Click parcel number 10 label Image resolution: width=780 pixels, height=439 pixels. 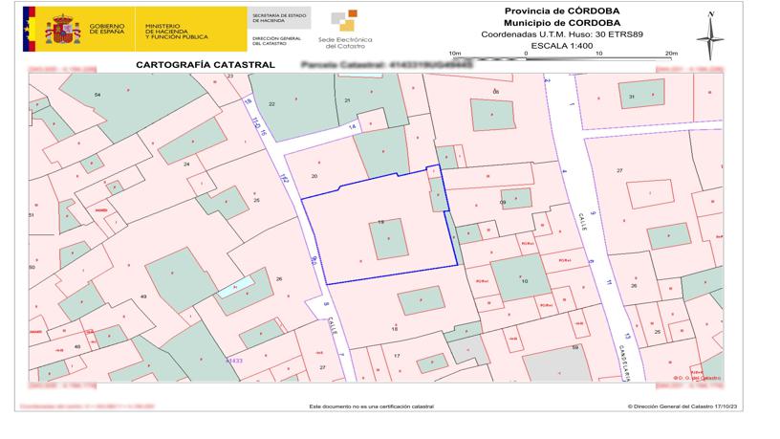coord(525,281)
